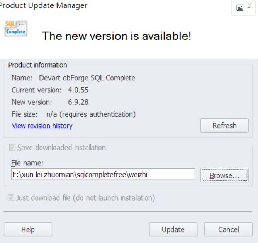Start the Update to the new version
Viewport: 258px width, 243px height.
[173, 229]
